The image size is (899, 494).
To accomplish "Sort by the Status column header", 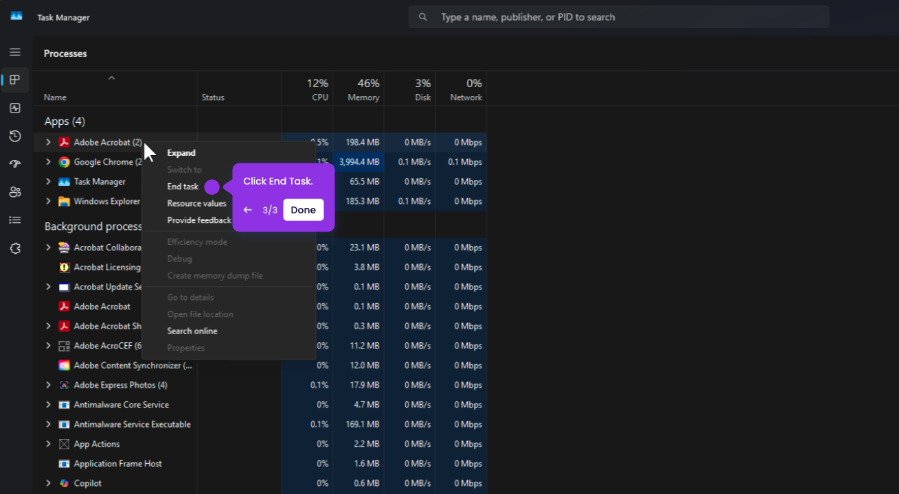I will tap(213, 98).
